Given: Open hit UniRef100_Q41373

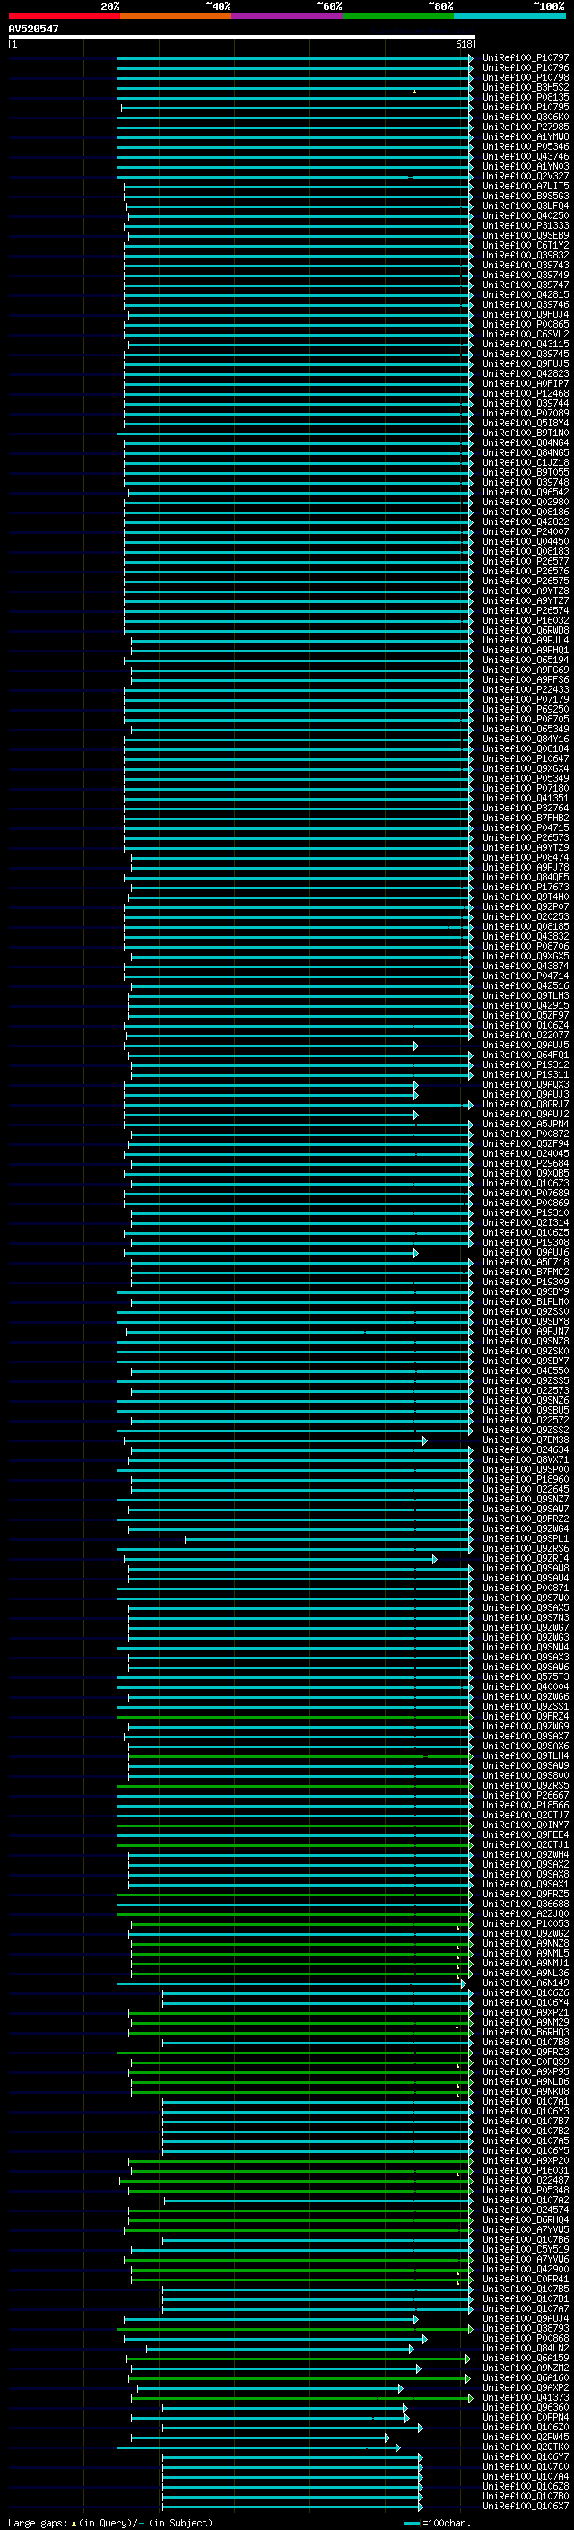Looking at the screenshot, I should coord(526,2397).
